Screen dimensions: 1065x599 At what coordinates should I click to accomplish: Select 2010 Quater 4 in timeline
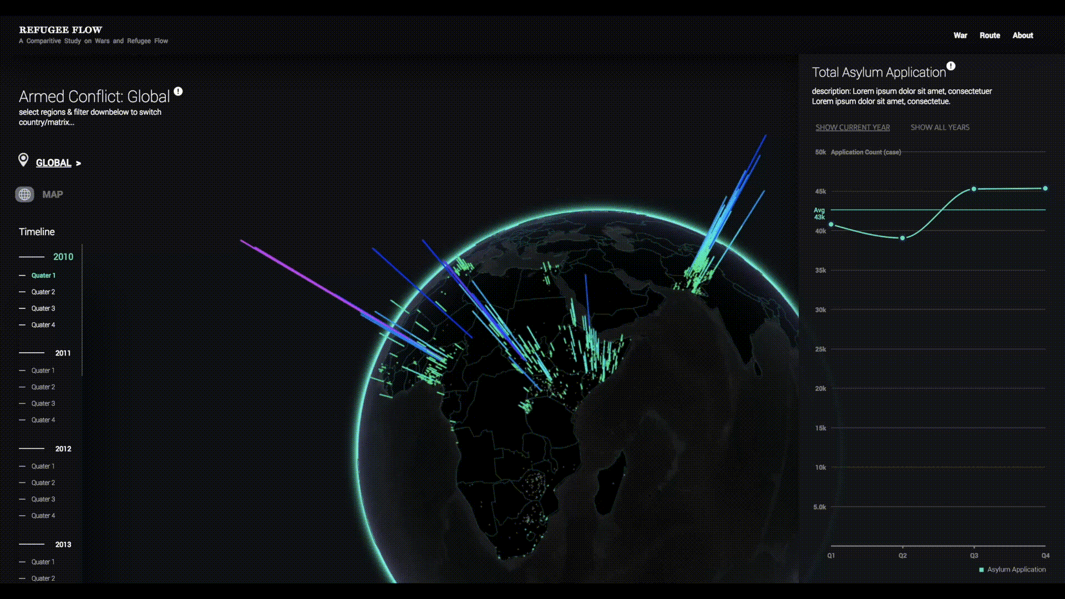(x=43, y=325)
